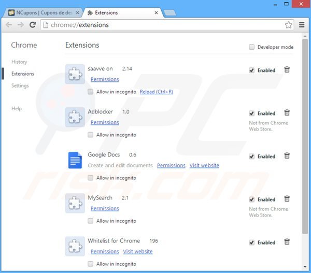This screenshot has height=273, width=311.
Task: View Permissions for Adblocker
Action: pyautogui.click(x=105, y=122)
